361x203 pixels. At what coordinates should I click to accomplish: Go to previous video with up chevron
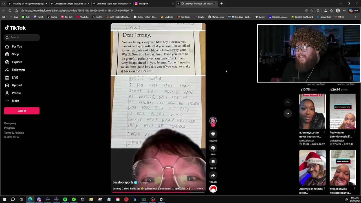click(288, 102)
